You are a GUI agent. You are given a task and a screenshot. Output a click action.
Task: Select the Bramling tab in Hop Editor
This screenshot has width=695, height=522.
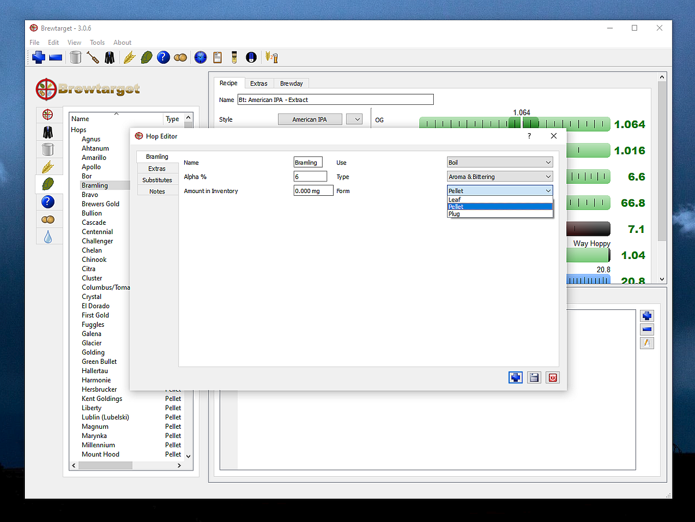point(157,156)
